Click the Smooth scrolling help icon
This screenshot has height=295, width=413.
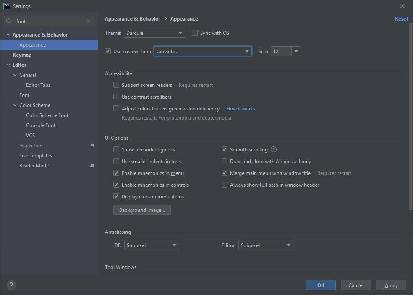click(x=274, y=150)
